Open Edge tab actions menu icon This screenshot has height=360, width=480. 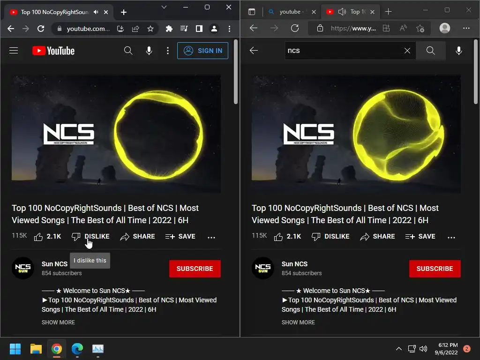tap(252, 12)
